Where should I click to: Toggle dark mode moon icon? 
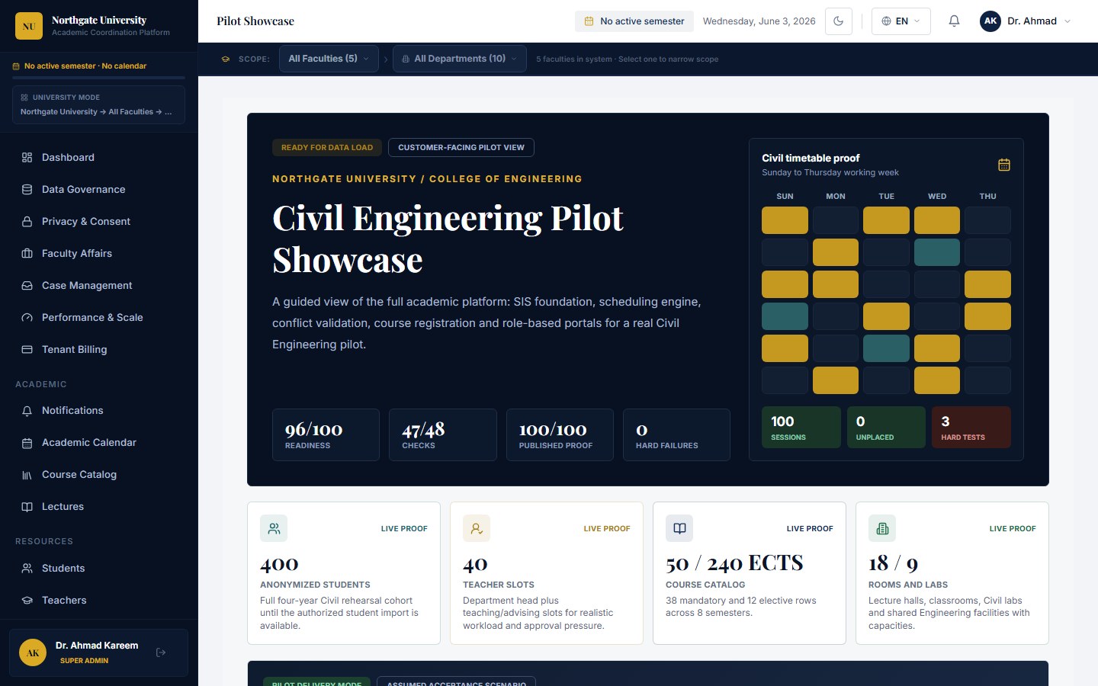(839, 21)
